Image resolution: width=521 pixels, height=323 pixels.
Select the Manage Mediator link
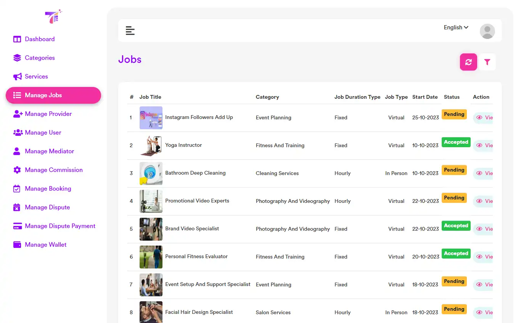(x=49, y=151)
